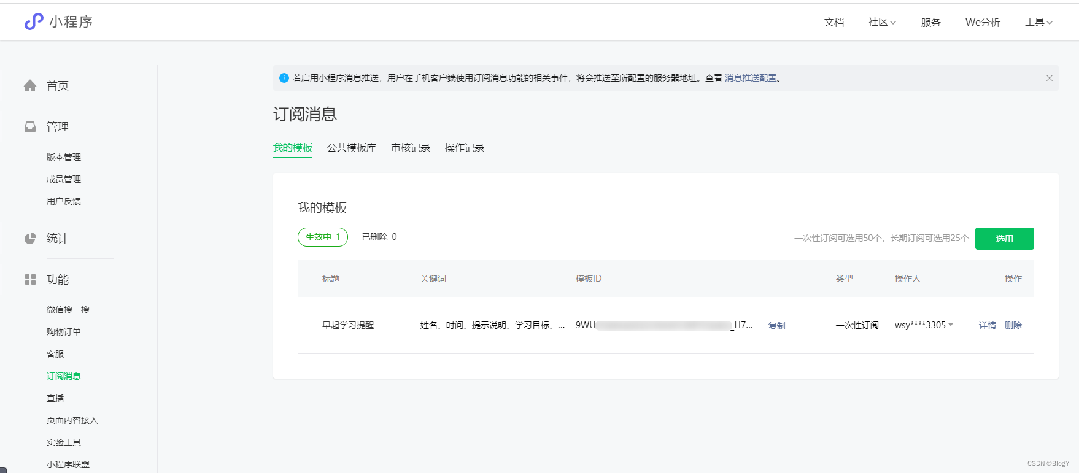
Task: Switch to 操作记录 tab
Action: coord(465,148)
